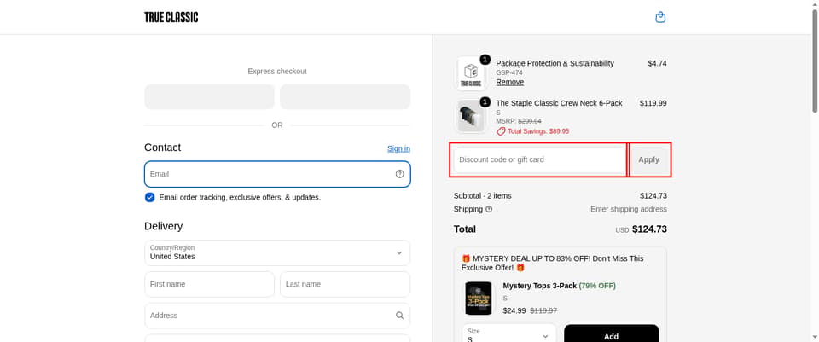Viewport: 819px width, 342px height.
Task: Open Package Protection product thumbnail
Action: [471, 73]
